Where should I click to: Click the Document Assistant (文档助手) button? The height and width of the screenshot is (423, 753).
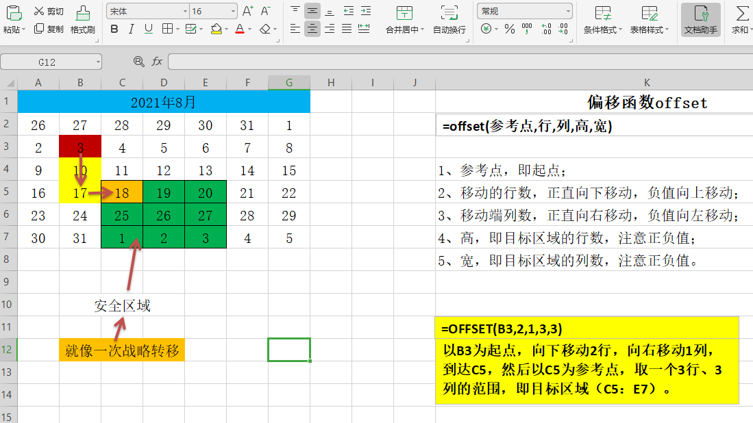pos(701,20)
